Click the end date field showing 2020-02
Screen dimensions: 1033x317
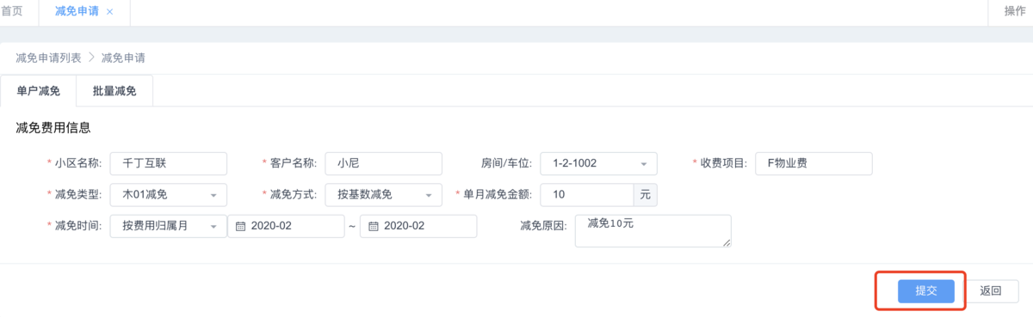[x=418, y=226]
